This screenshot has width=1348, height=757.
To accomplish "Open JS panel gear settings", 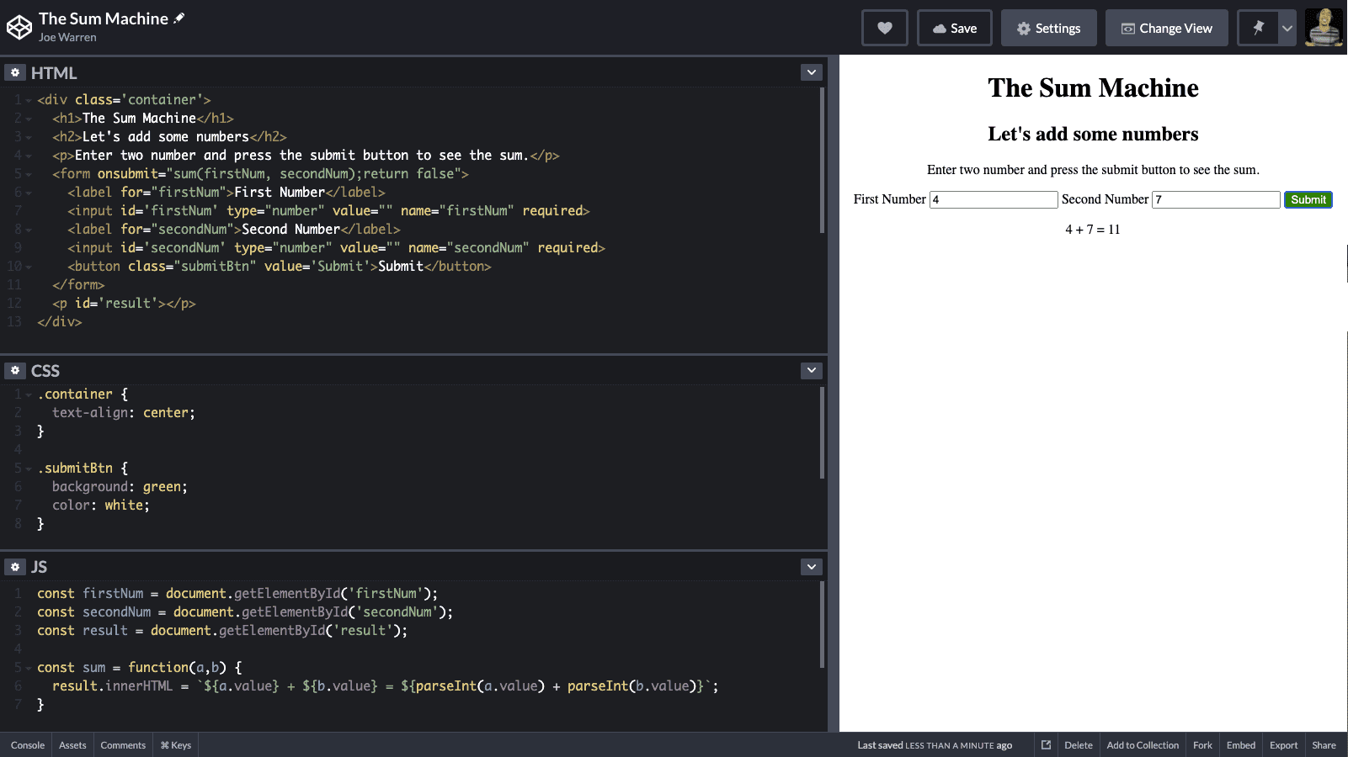I will tap(15, 567).
